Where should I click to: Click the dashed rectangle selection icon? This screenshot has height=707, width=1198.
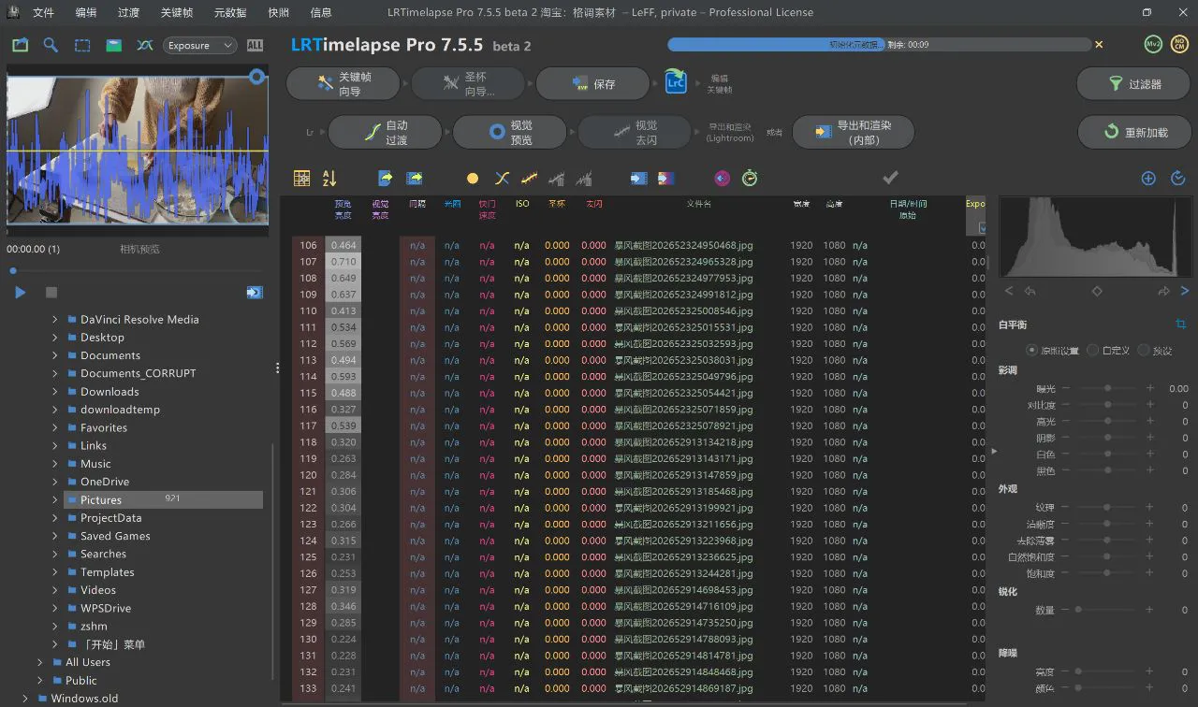pyautogui.click(x=82, y=45)
